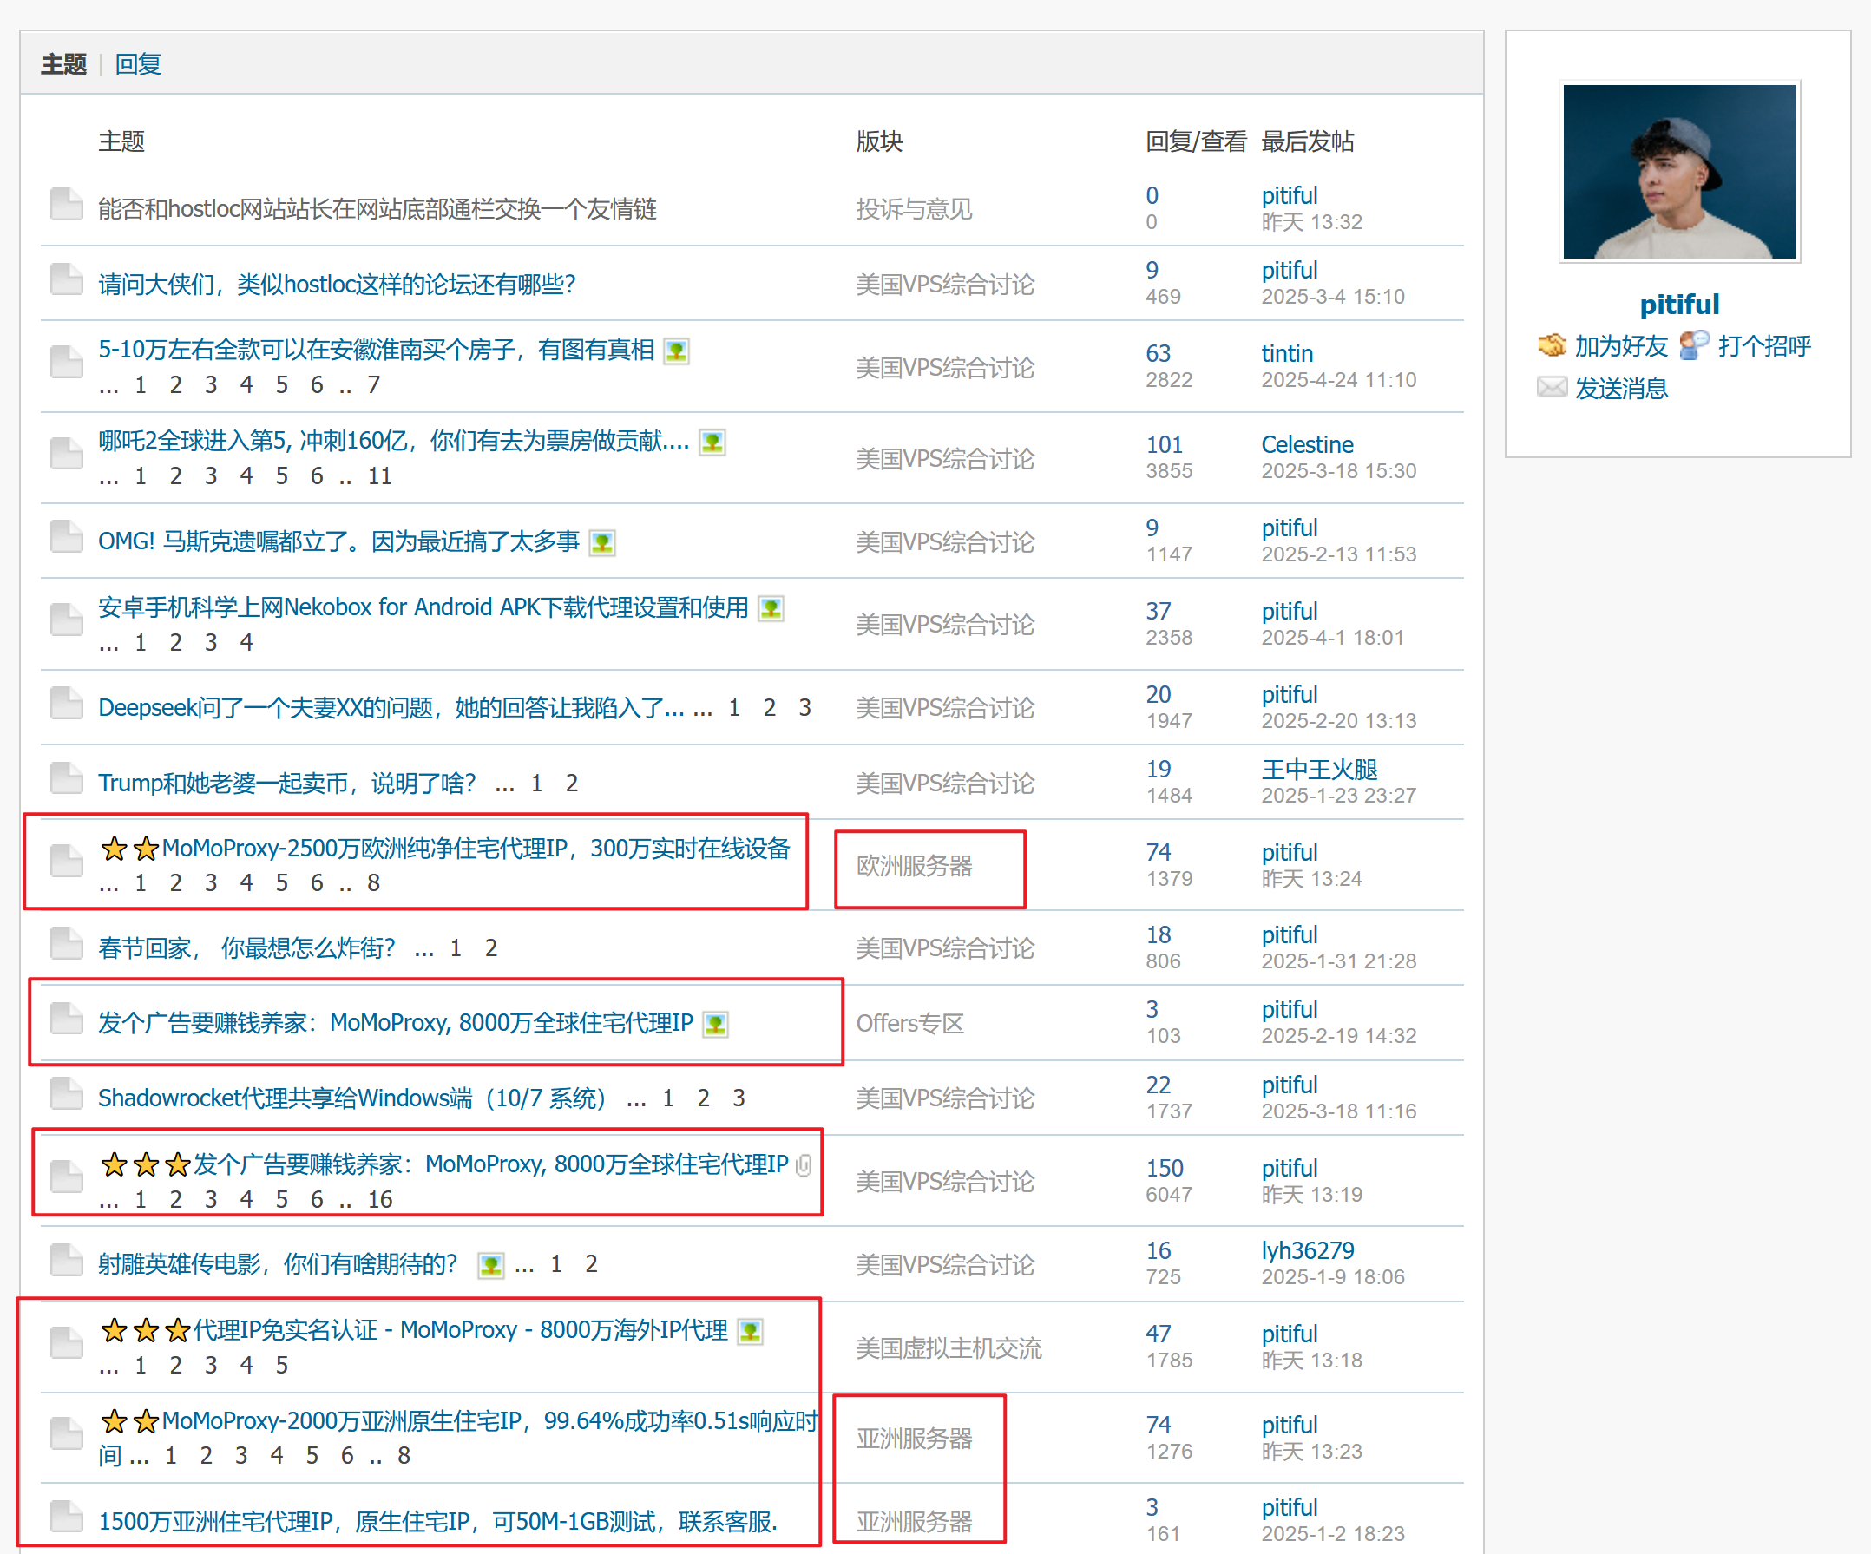Click folder icon of 射雕英雄传电影 thread
Screen dimensions: 1871x1554
click(67, 1260)
